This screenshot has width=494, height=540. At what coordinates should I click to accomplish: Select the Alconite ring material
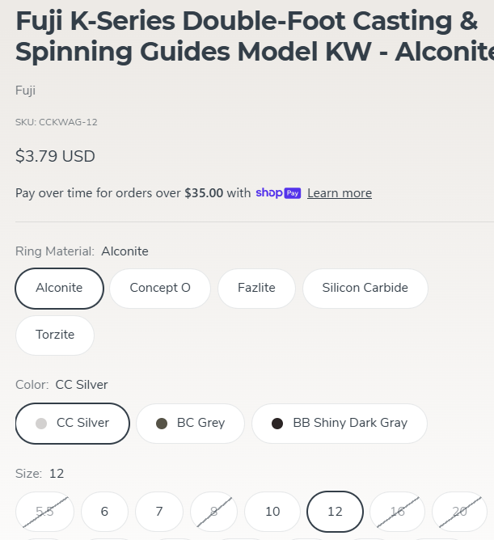pyautogui.click(x=59, y=289)
